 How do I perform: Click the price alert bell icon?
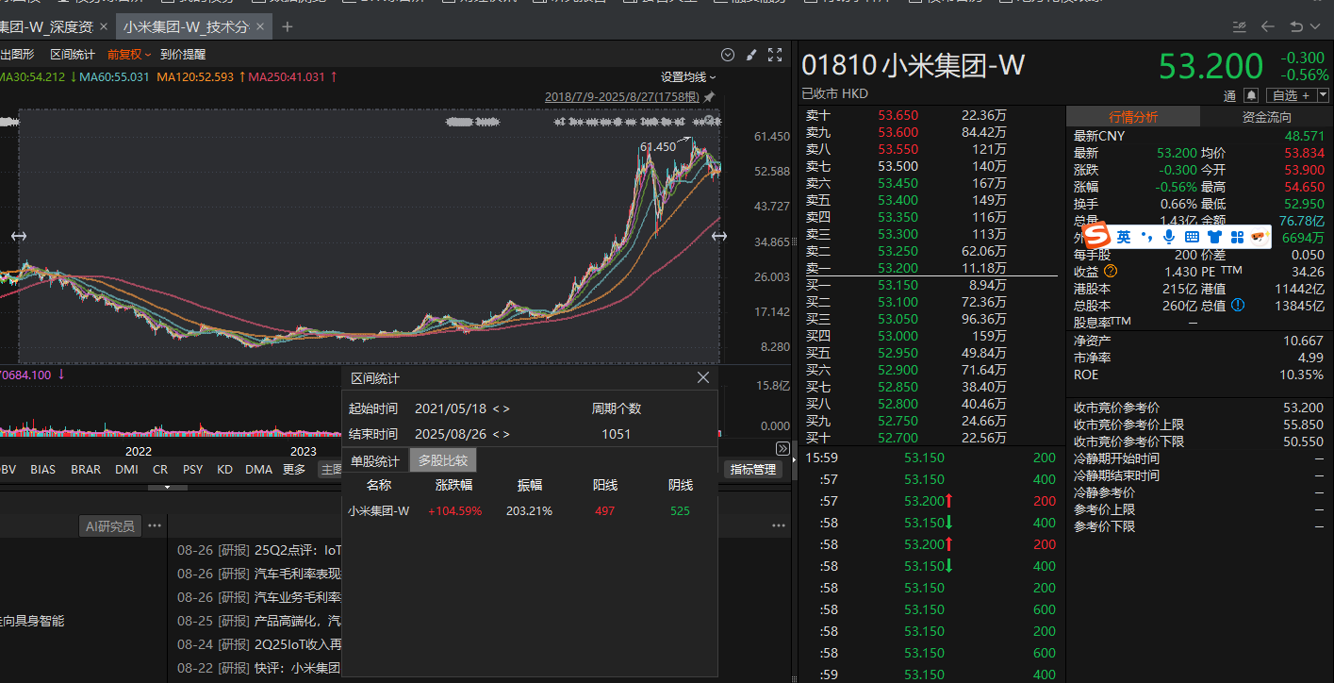tap(1251, 95)
